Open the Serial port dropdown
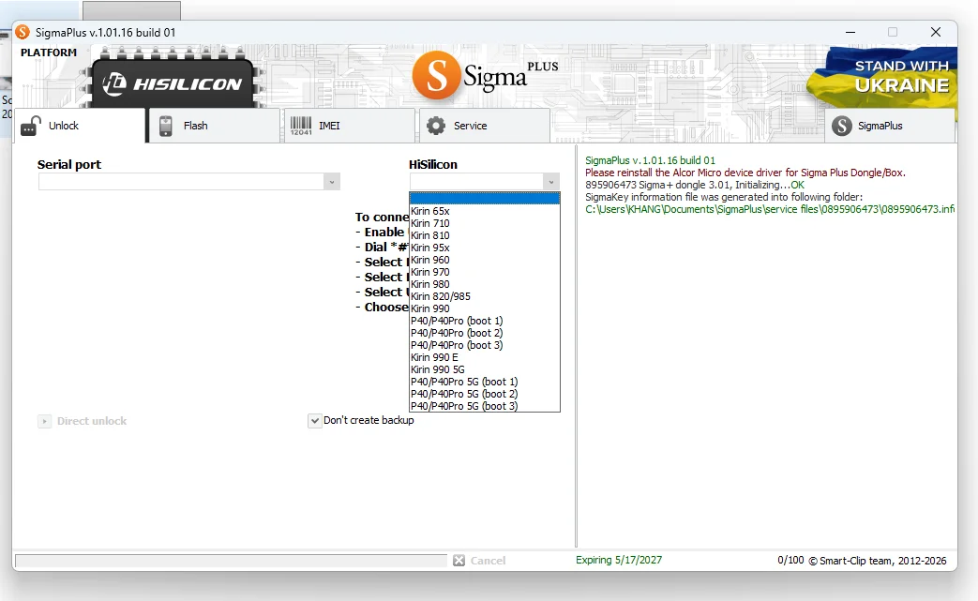 point(332,182)
